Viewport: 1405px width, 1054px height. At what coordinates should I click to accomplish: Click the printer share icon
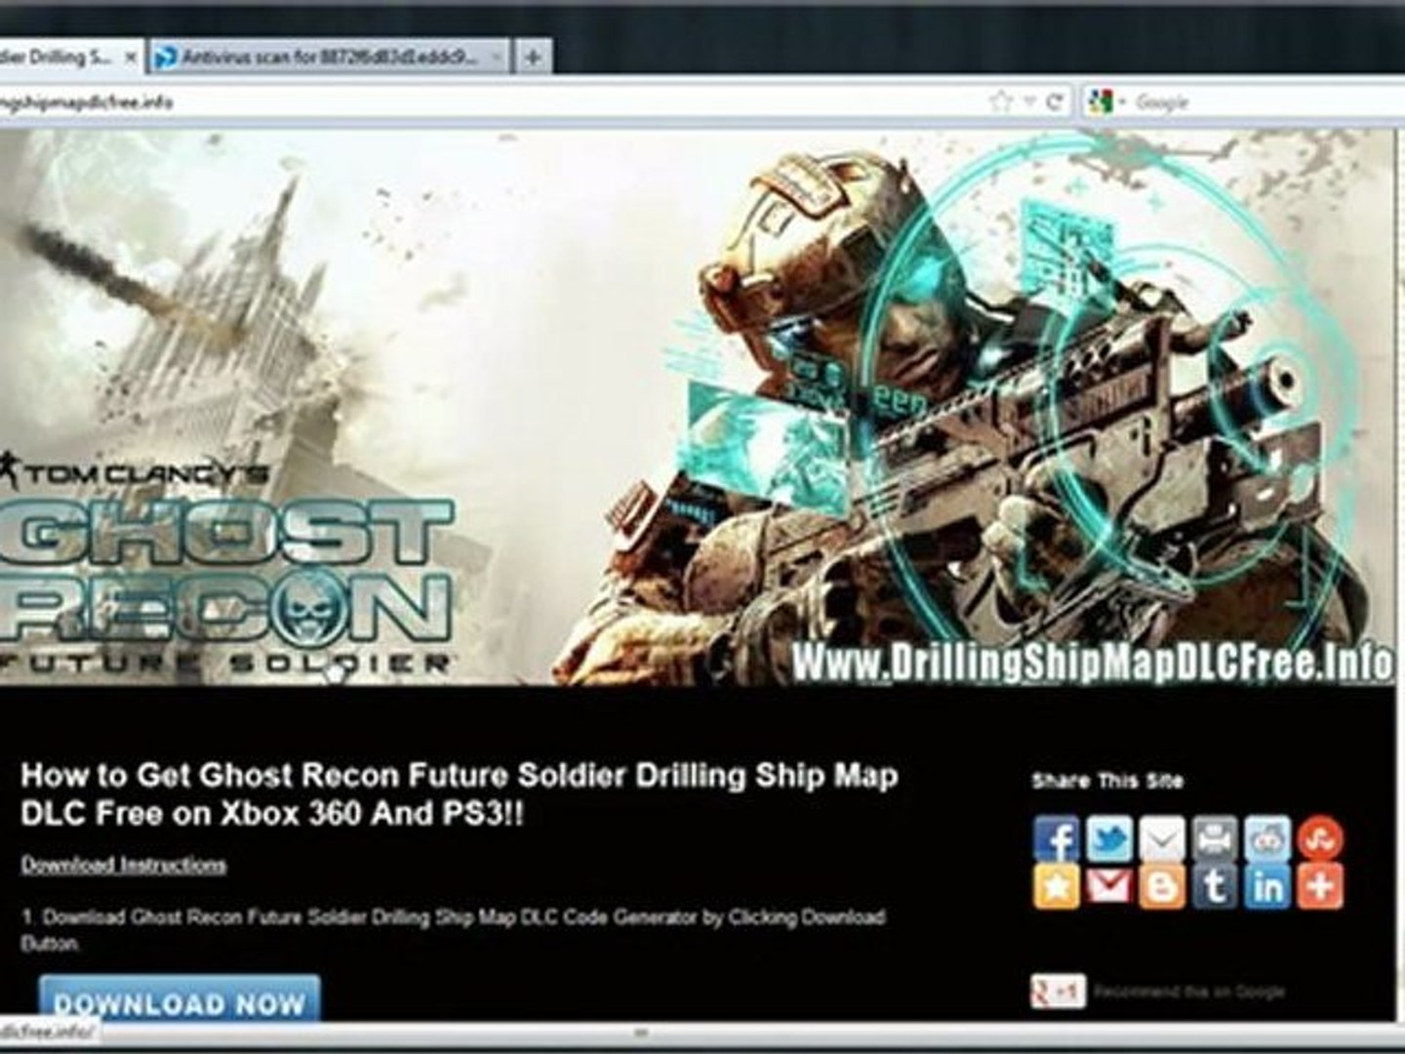(1215, 838)
